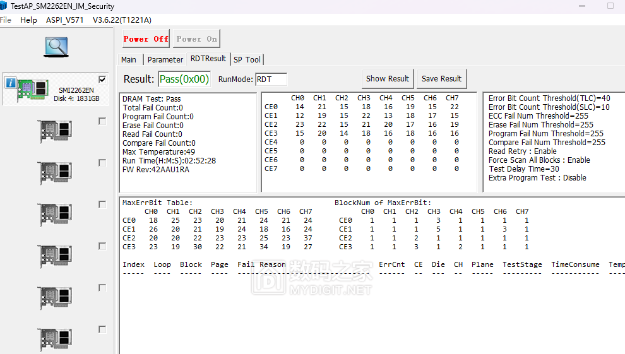This screenshot has height=354, width=625.
Task: Click 'Test Delay Time=30' line
Action: (x=524, y=169)
